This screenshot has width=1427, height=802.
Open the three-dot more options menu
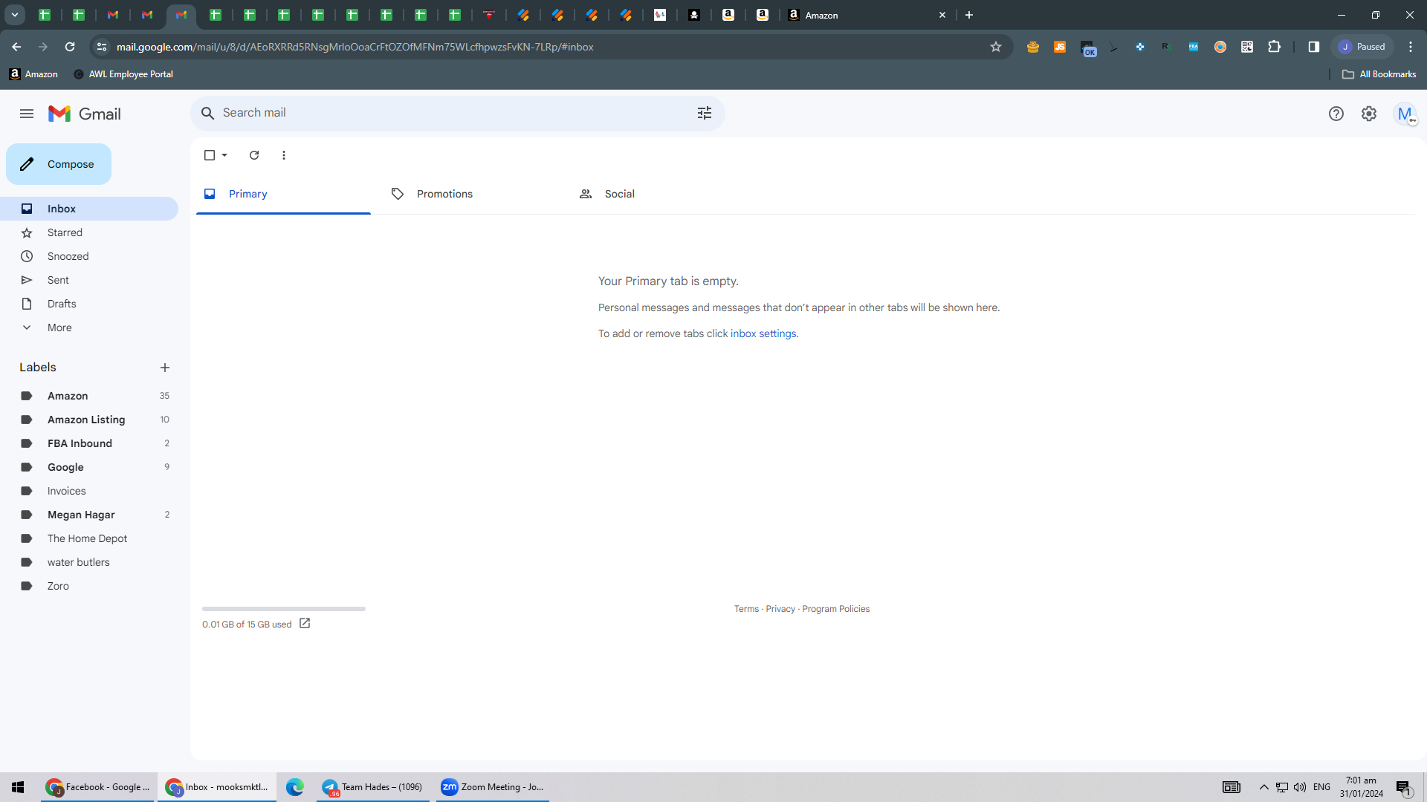pos(284,155)
